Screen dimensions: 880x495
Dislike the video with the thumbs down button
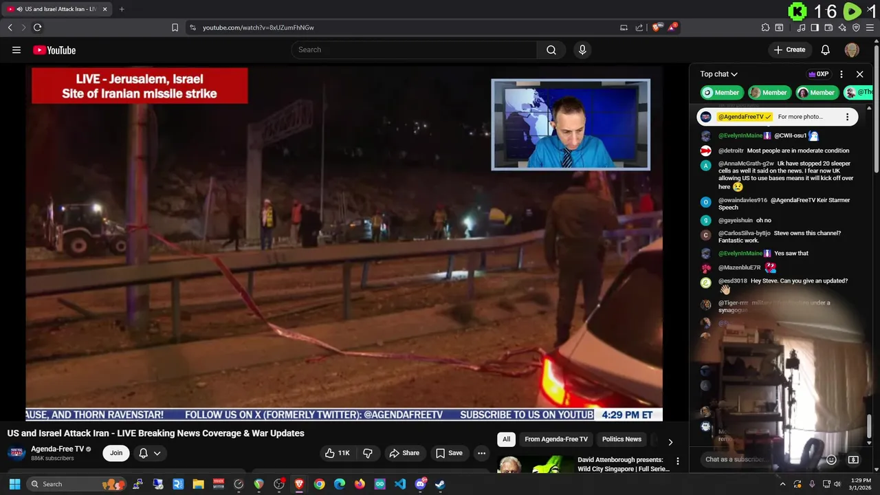pos(368,453)
